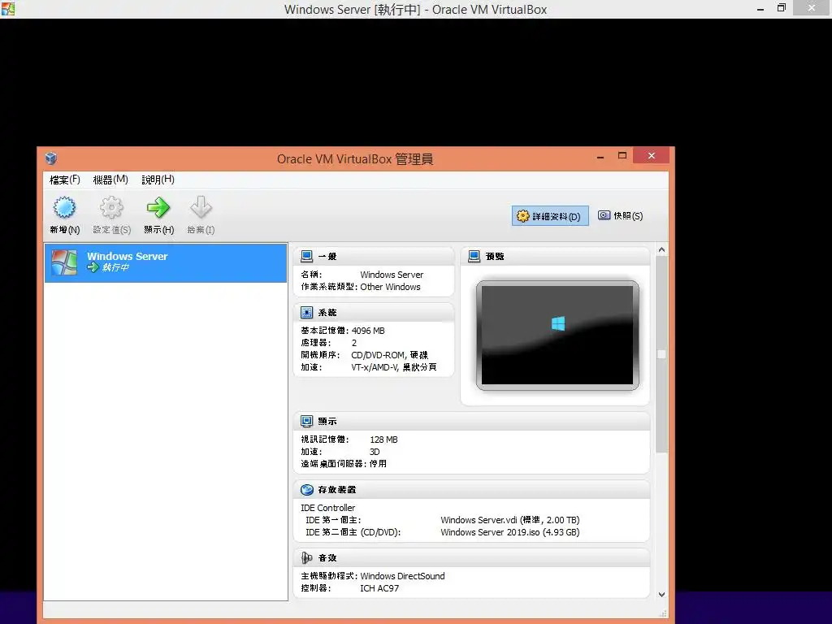Click the Discard (捨棄) down-arrow icon
The height and width of the screenshot is (624, 832).
click(201, 207)
